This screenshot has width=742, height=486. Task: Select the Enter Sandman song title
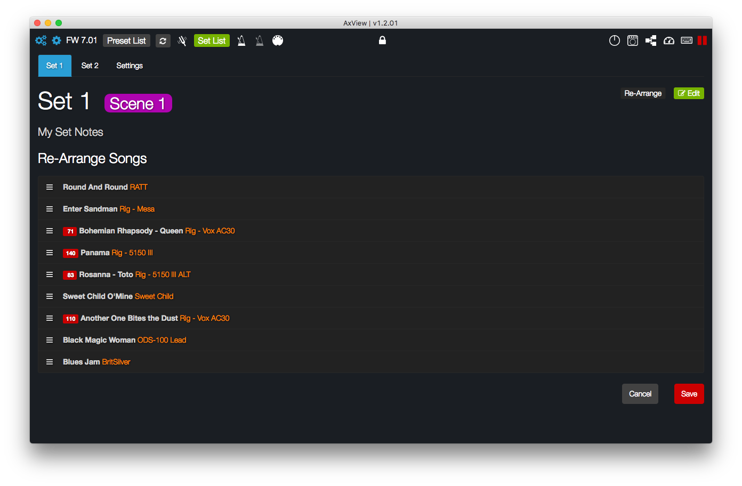click(90, 209)
